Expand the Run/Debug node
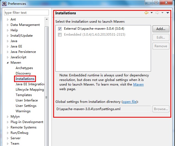The height and width of the screenshot is (146, 175). pos(8,133)
